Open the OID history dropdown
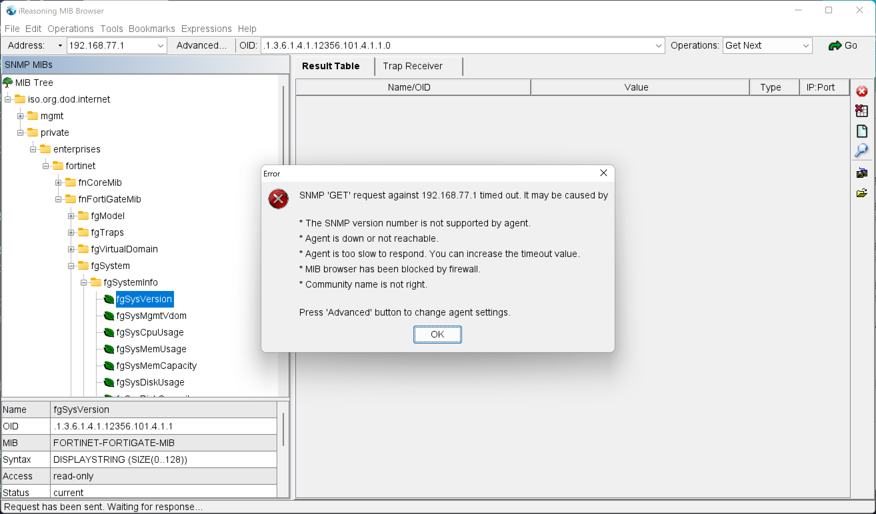Image resolution: width=876 pixels, height=514 pixels. click(x=658, y=46)
